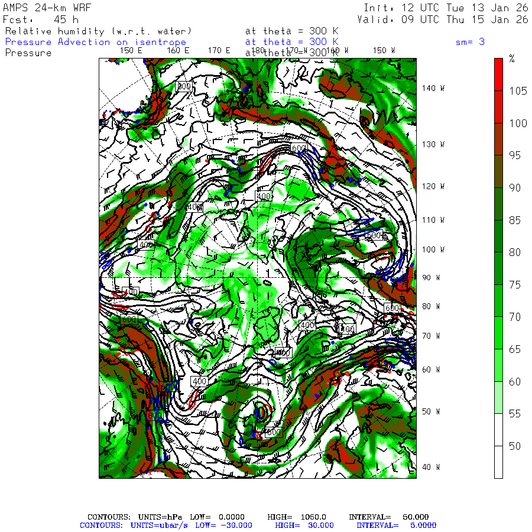Pick the olive 90–95 colorbar segment
The image size is (532, 532).
498,171
